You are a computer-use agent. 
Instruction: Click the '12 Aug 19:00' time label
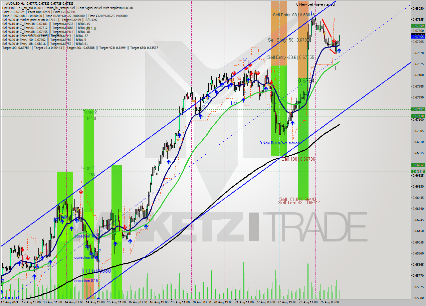coord(31,302)
